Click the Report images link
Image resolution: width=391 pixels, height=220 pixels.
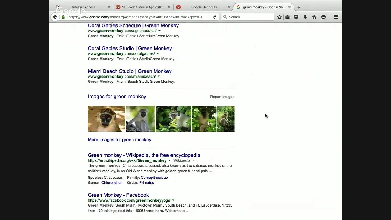coord(222,97)
